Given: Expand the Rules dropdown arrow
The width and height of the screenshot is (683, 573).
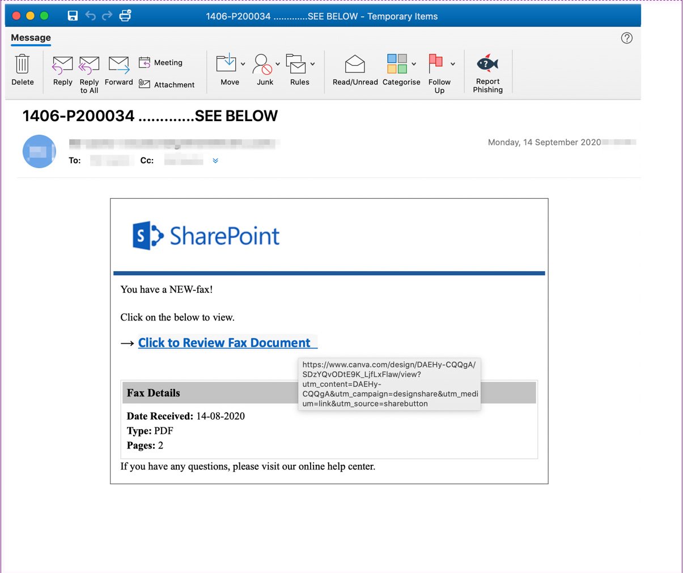Looking at the screenshot, I should pyautogui.click(x=312, y=64).
